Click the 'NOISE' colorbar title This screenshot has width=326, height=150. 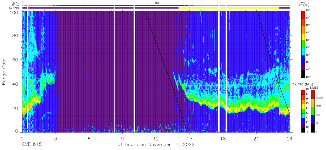[x=314, y=87]
